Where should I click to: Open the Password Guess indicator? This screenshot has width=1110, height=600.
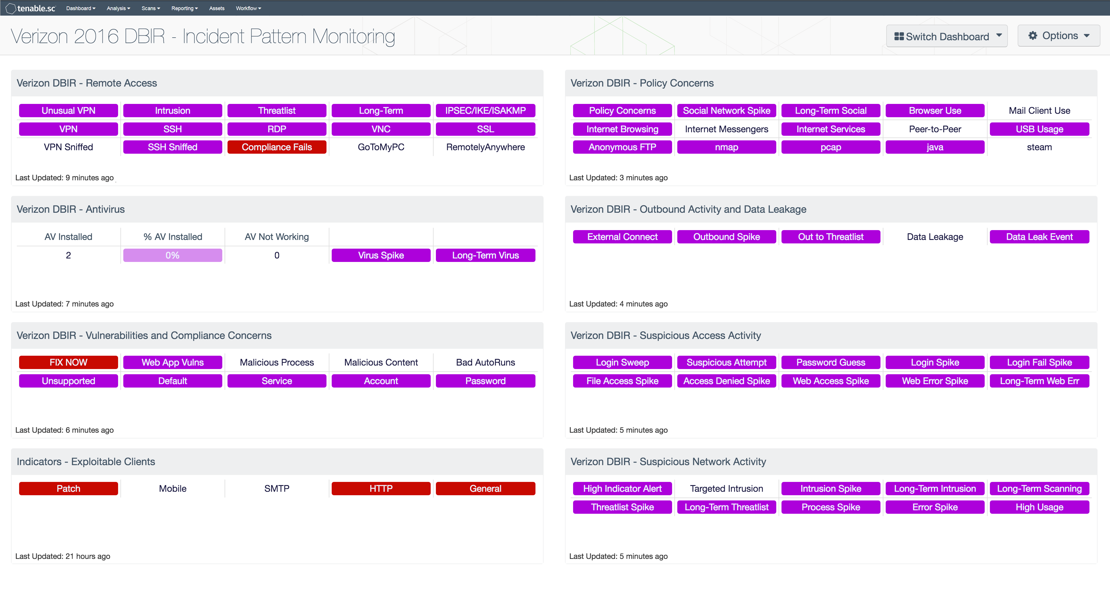coord(831,362)
